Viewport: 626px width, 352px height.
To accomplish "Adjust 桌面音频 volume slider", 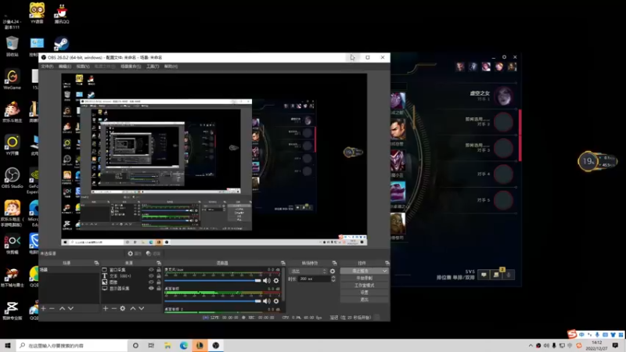I will [x=212, y=301].
